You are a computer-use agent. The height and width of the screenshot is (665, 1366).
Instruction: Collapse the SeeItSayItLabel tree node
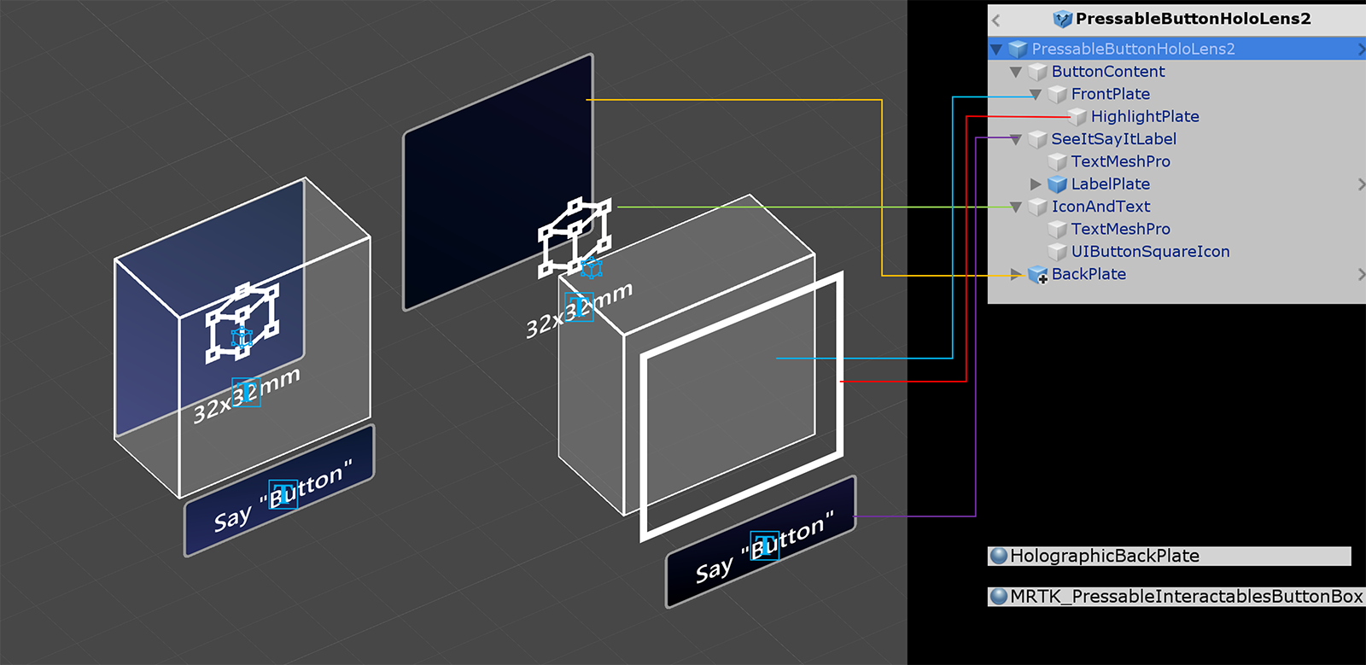(1016, 140)
